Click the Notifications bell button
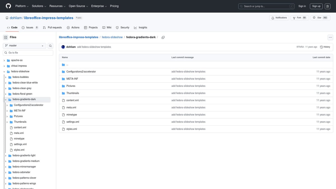Image resolution: width=336 pixels, height=189 pixels. (x=279, y=18)
